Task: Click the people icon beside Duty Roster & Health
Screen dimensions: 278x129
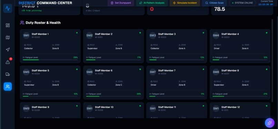Action: pos(22,23)
